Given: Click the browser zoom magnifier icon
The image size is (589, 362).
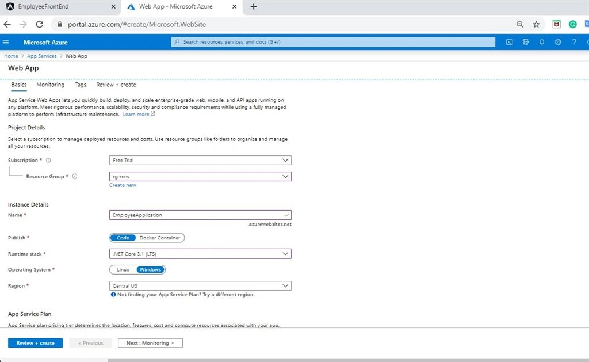Looking at the screenshot, I should 520,24.
